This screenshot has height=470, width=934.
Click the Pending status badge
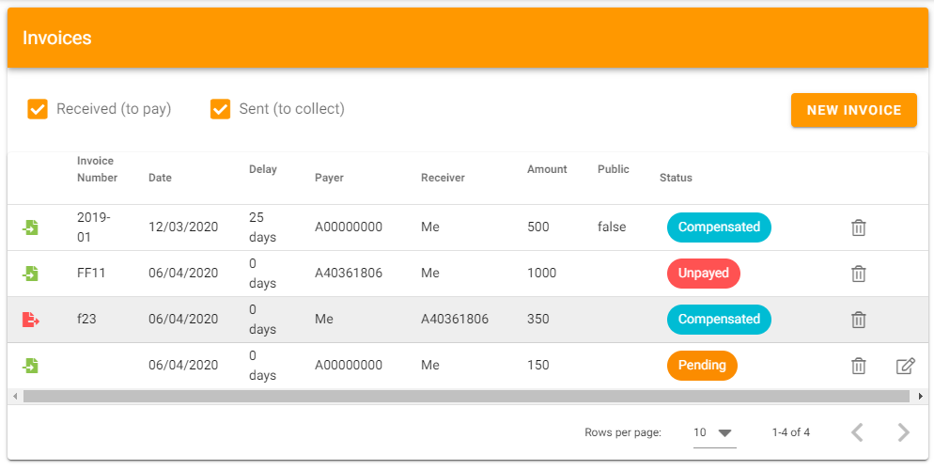coord(702,365)
